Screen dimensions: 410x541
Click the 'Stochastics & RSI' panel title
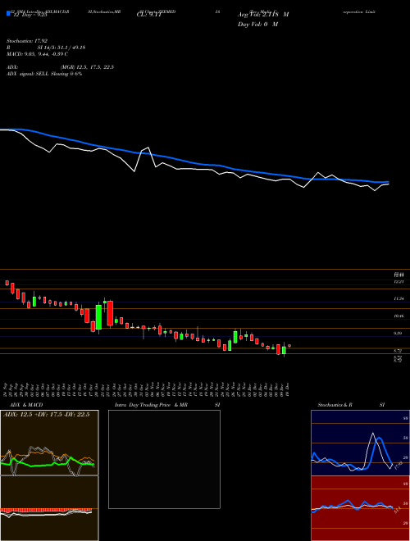pos(351,405)
